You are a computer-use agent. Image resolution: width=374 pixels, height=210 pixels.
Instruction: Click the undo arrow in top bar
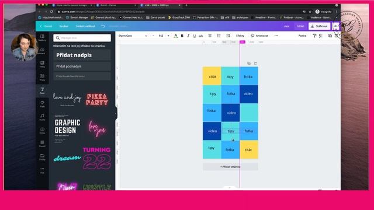tap(103, 26)
